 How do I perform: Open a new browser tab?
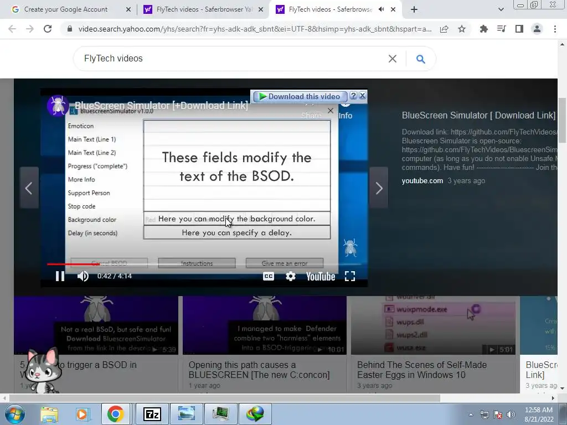(x=414, y=10)
